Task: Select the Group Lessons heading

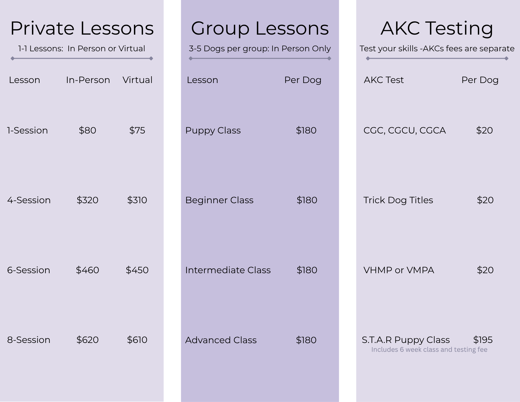Action: tap(260, 29)
